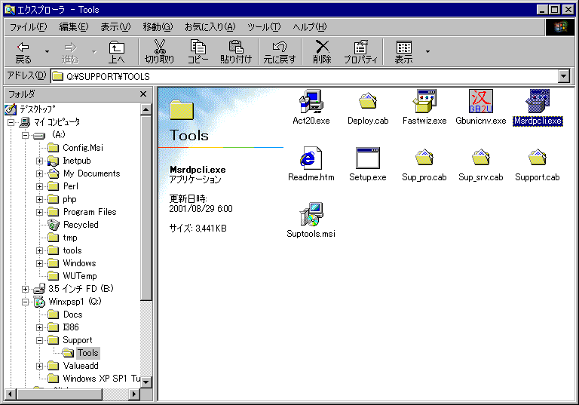Click the Explorer title bar icon
The image size is (579, 405).
(x=10, y=10)
